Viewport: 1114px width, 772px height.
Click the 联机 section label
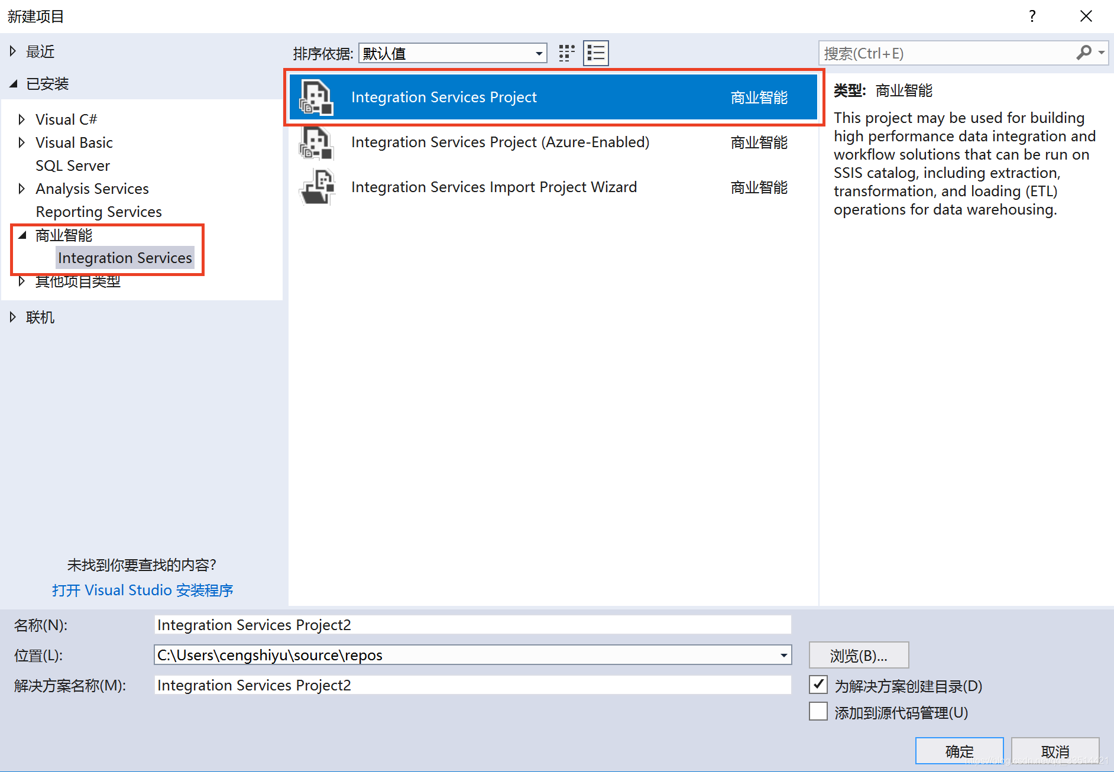coord(40,317)
